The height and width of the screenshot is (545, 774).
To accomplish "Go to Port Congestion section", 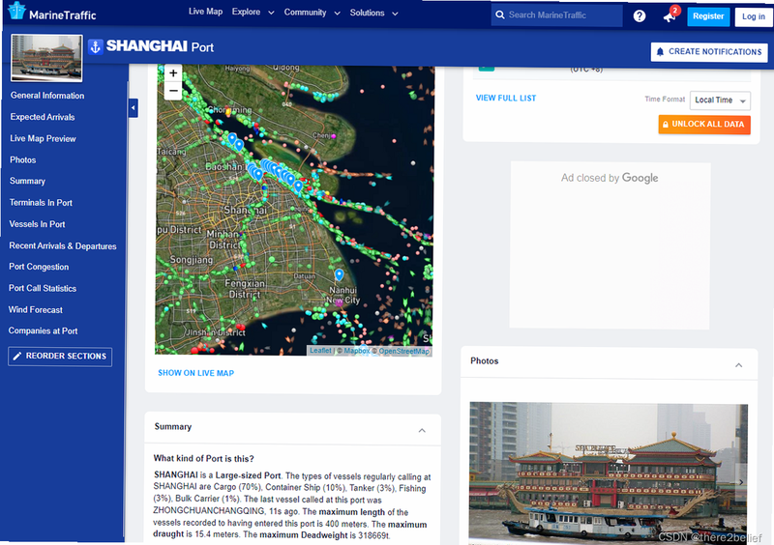I will click(39, 267).
